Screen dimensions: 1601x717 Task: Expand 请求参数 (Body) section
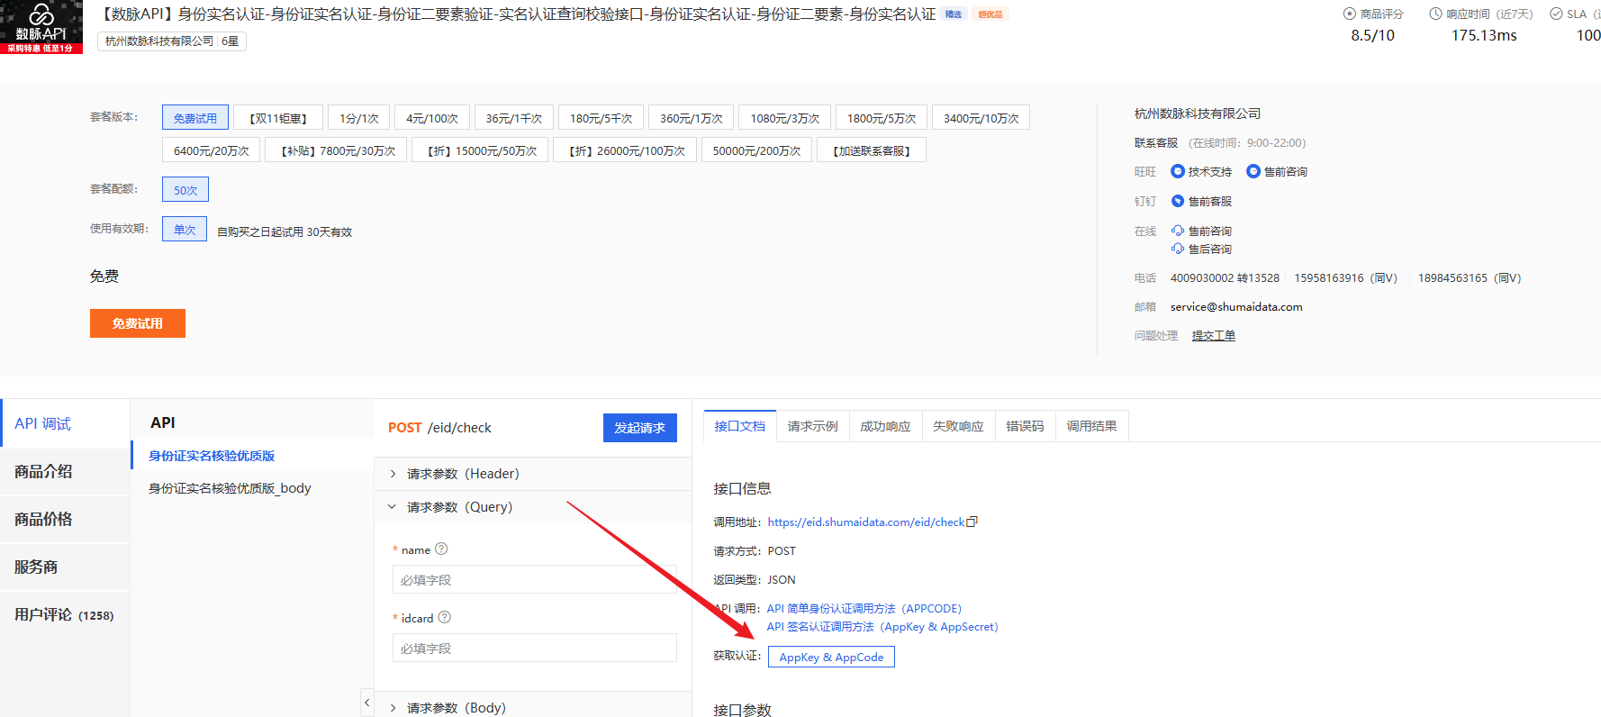coord(532,708)
